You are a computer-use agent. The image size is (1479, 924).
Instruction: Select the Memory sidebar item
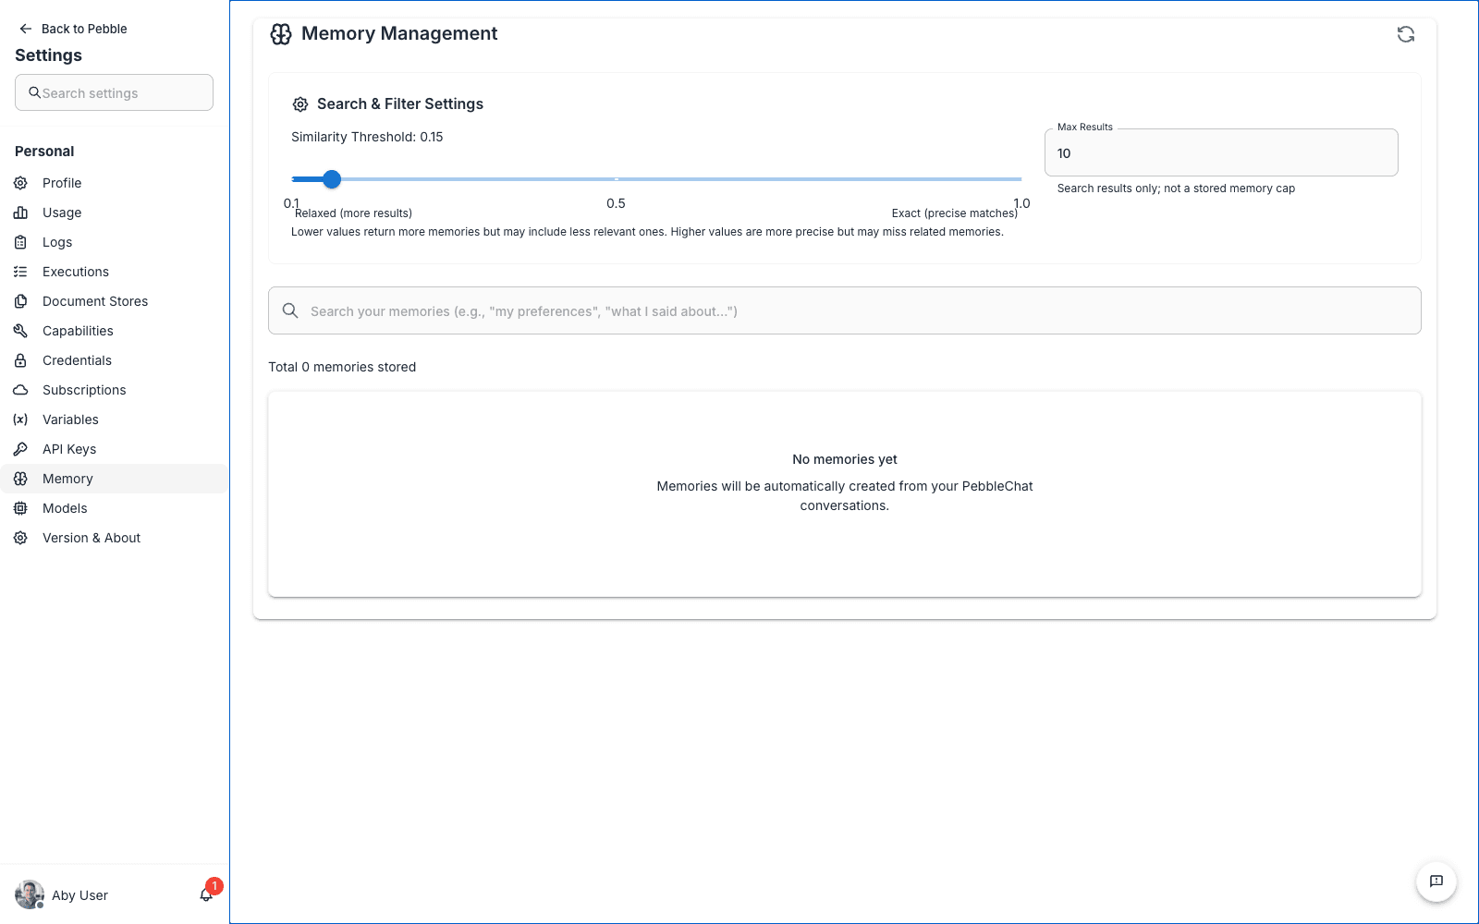[115, 479]
